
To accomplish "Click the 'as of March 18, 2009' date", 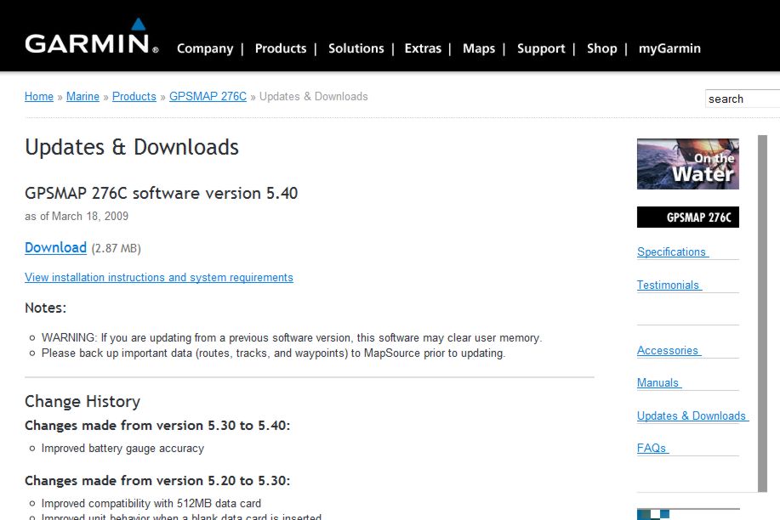I will (x=77, y=217).
